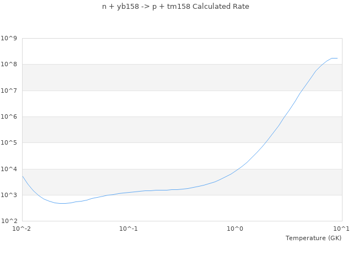Viewport: 353px width, 265px height.
Task: Click the gray band between 10^7 and 10^8
Action: click(x=182, y=77)
